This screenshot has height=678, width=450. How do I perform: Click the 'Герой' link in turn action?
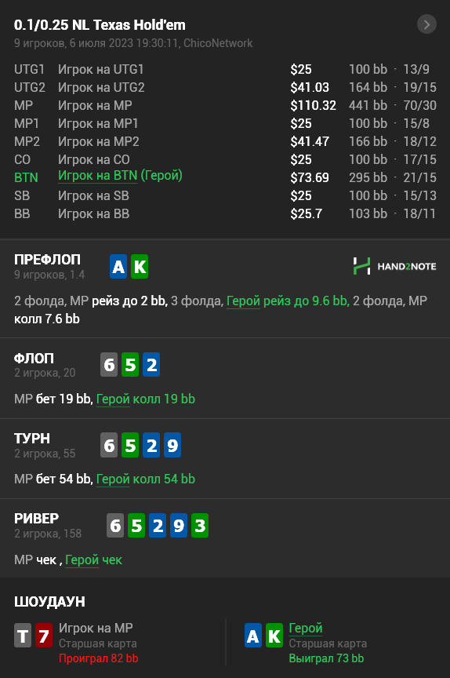(113, 479)
